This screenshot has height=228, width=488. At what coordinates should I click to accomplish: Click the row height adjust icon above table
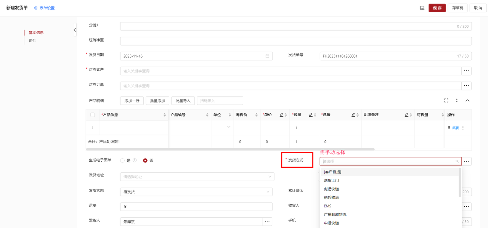click(x=457, y=101)
